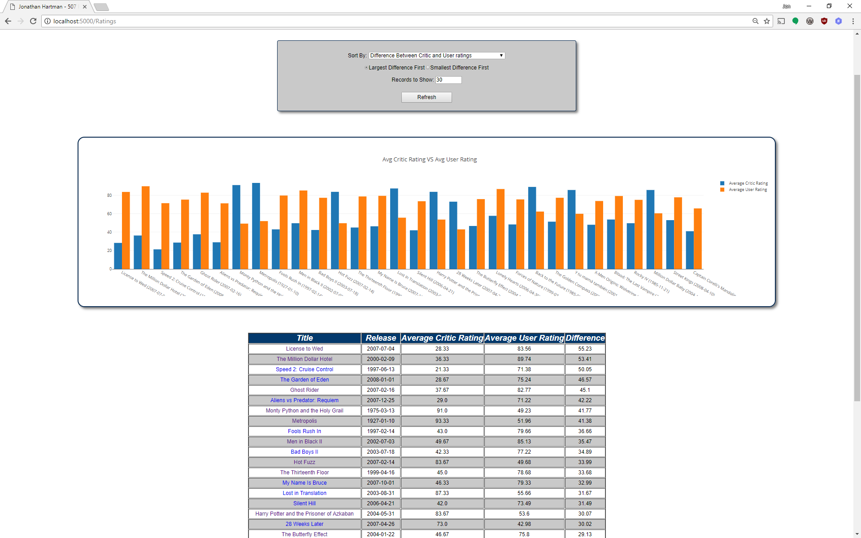
Task: Open the Metropolis link
Action: (304, 421)
